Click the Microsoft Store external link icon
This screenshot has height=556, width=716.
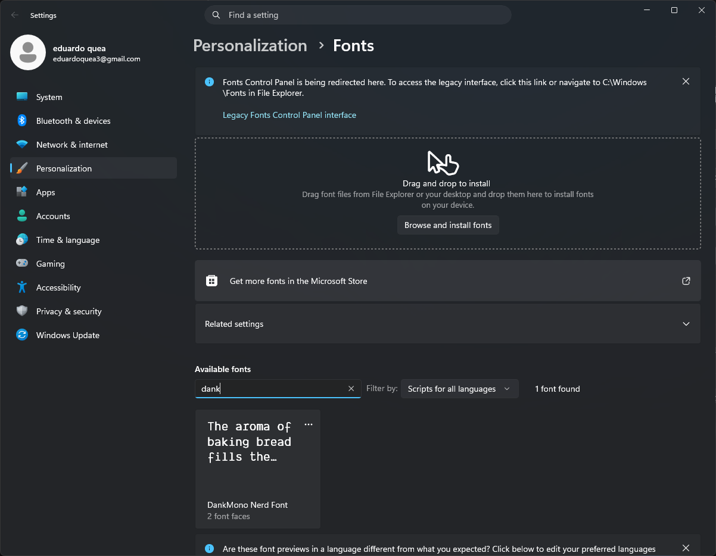[686, 281]
